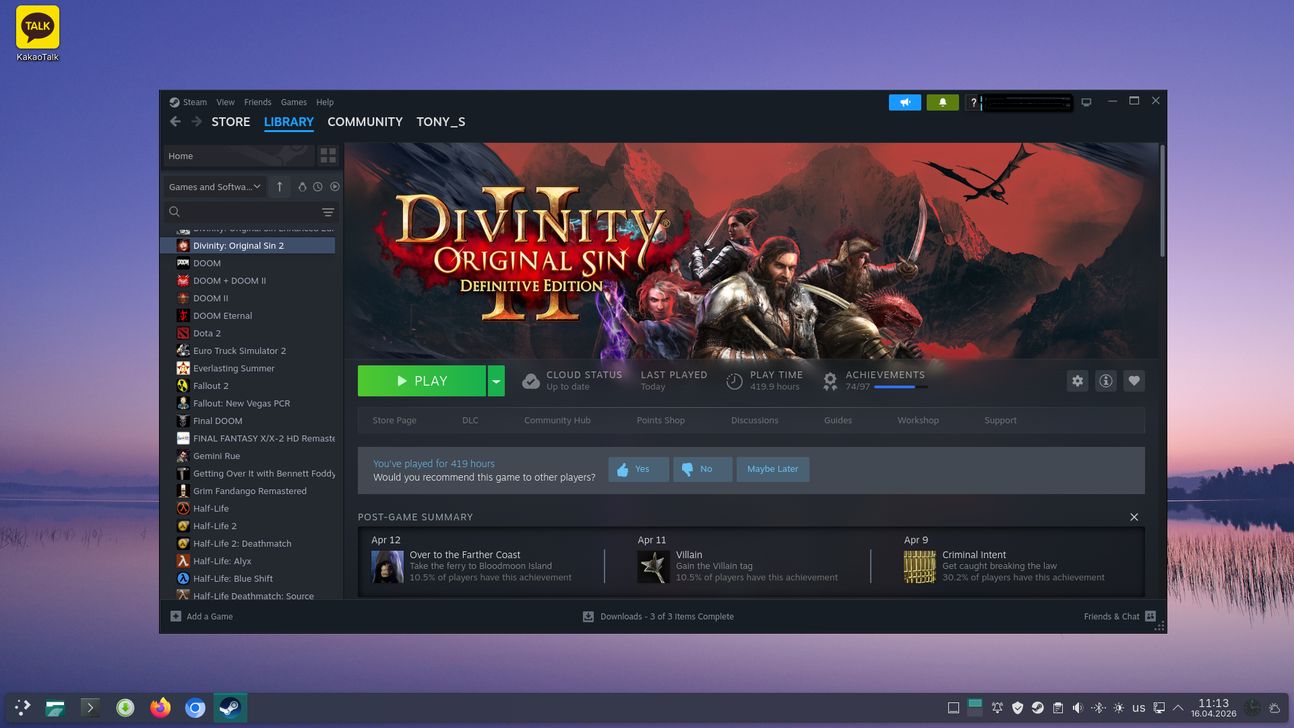Switch to the COMMUNITY tab
The height and width of the screenshot is (728, 1294).
(x=365, y=122)
